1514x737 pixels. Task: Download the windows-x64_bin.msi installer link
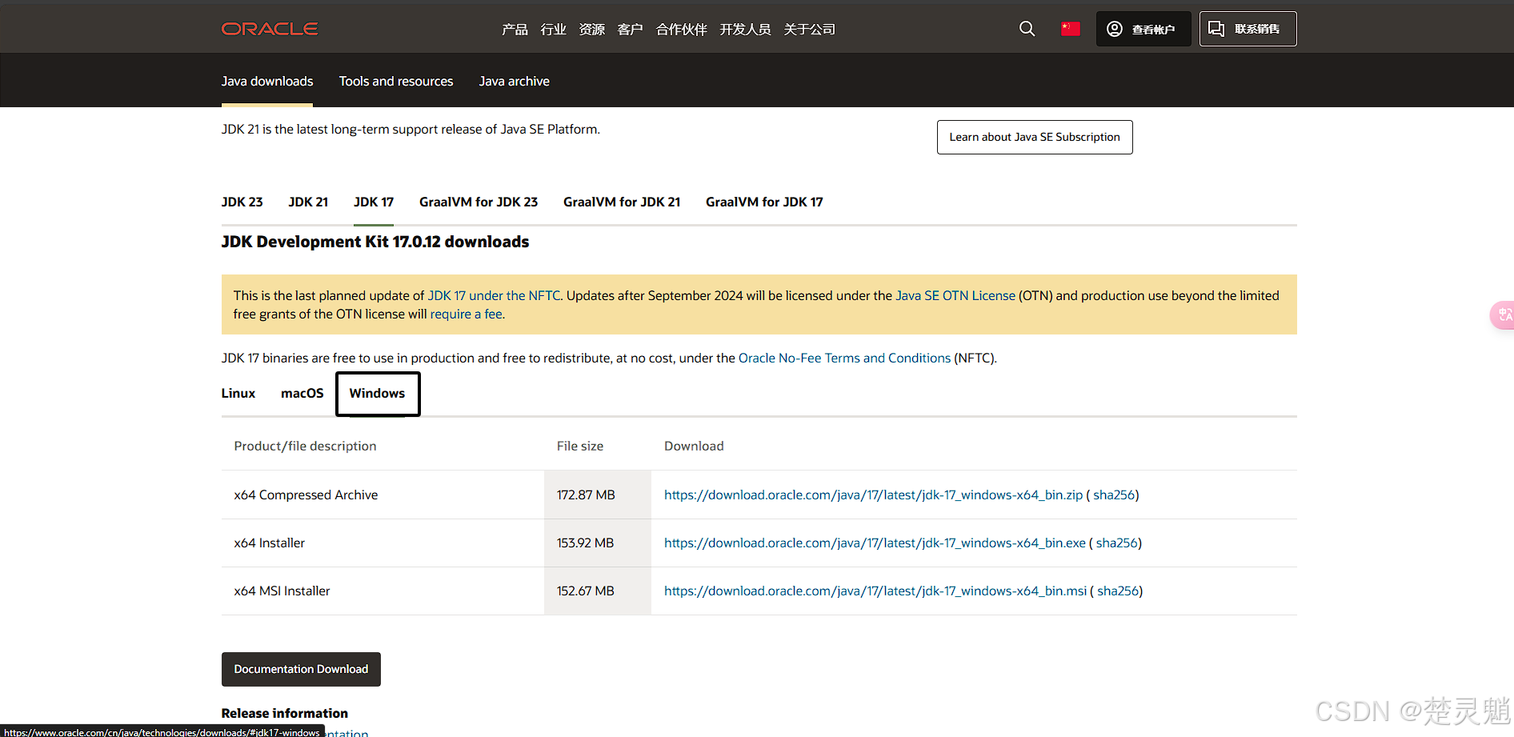point(875,591)
